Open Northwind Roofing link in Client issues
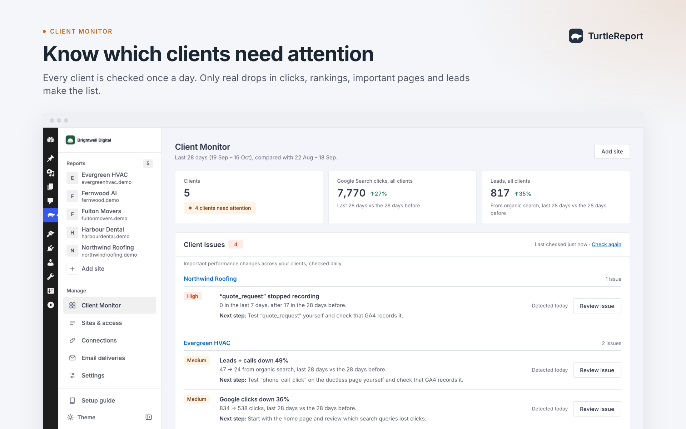Screen dimensions: 686x429 click(x=210, y=279)
